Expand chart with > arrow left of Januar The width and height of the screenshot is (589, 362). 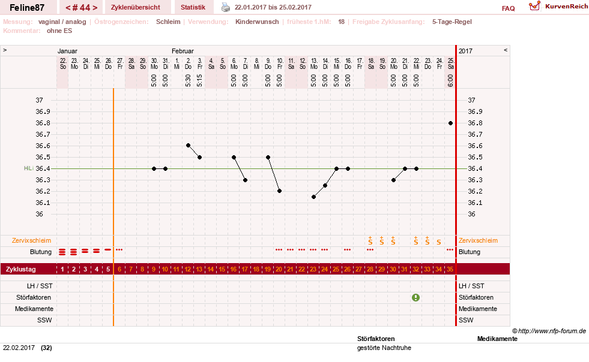[5, 50]
